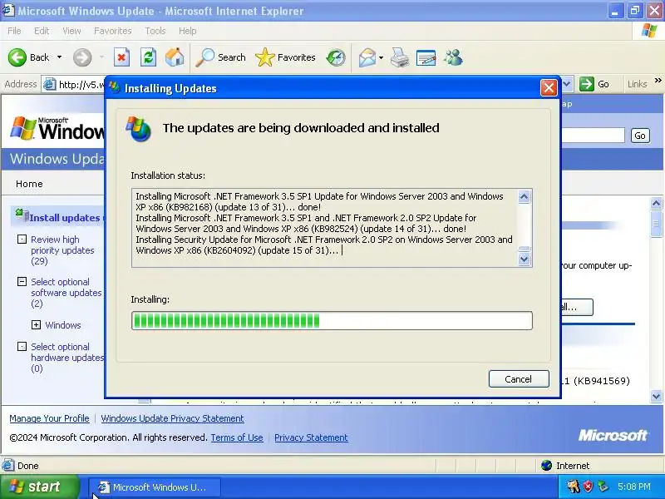665x499 pixels.
Task: Click the green installing progress bar
Action: [332, 320]
